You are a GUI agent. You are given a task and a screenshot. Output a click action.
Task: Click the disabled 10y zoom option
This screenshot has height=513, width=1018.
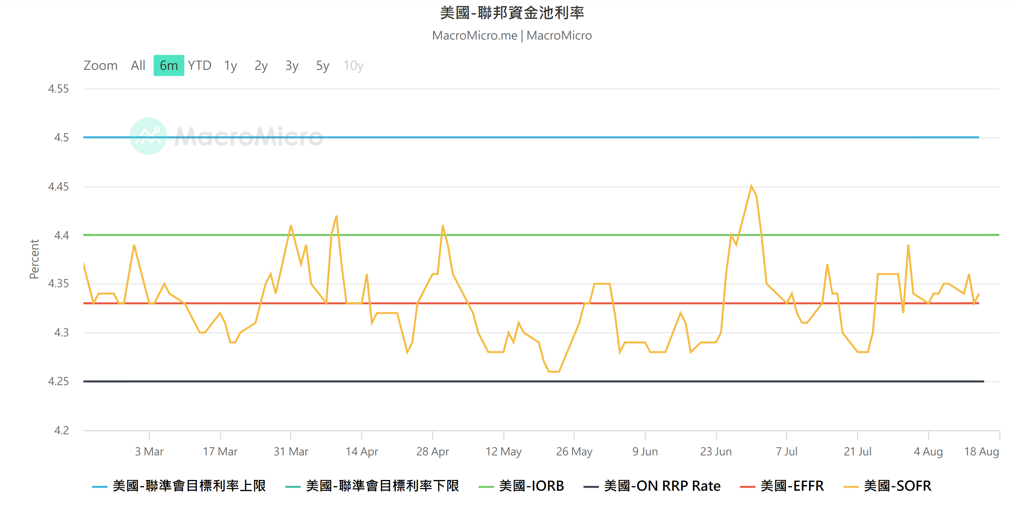[353, 66]
